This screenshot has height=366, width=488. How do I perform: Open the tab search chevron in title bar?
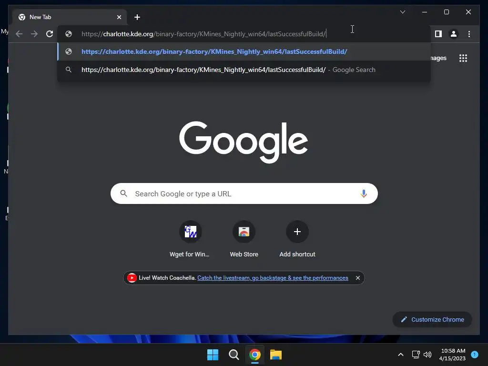(402, 12)
